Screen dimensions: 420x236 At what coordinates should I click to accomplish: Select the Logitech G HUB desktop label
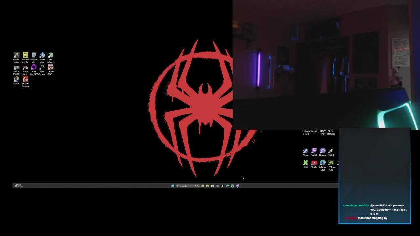tap(305, 132)
